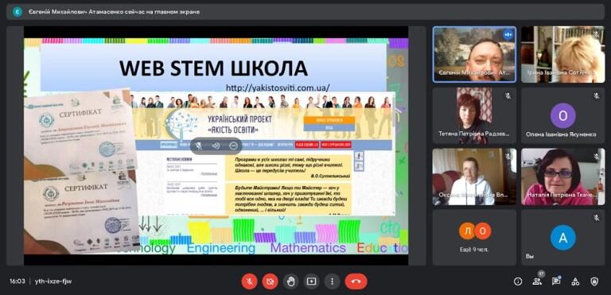Open the chat messages icon
The height and width of the screenshot is (295, 611).
tap(556, 281)
